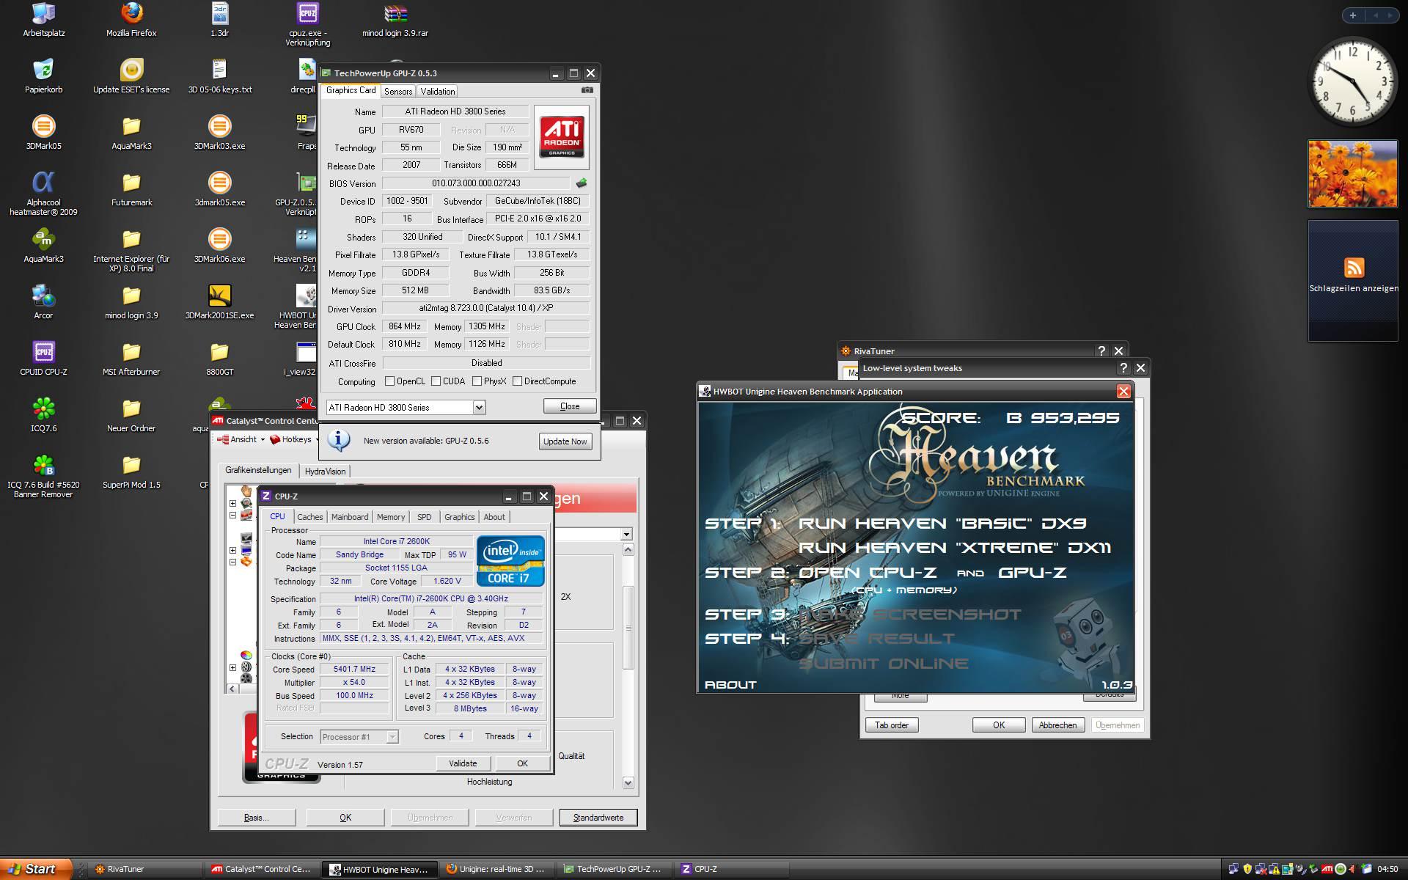Open the SPD tab in CPU-Z
Image resolution: width=1408 pixels, height=880 pixels.
(424, 517)
